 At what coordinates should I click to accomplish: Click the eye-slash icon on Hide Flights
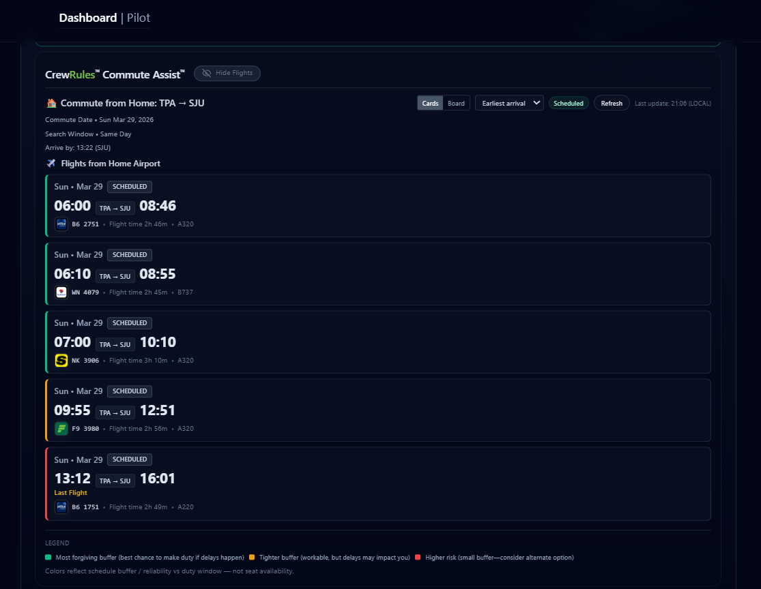(207, 74)
